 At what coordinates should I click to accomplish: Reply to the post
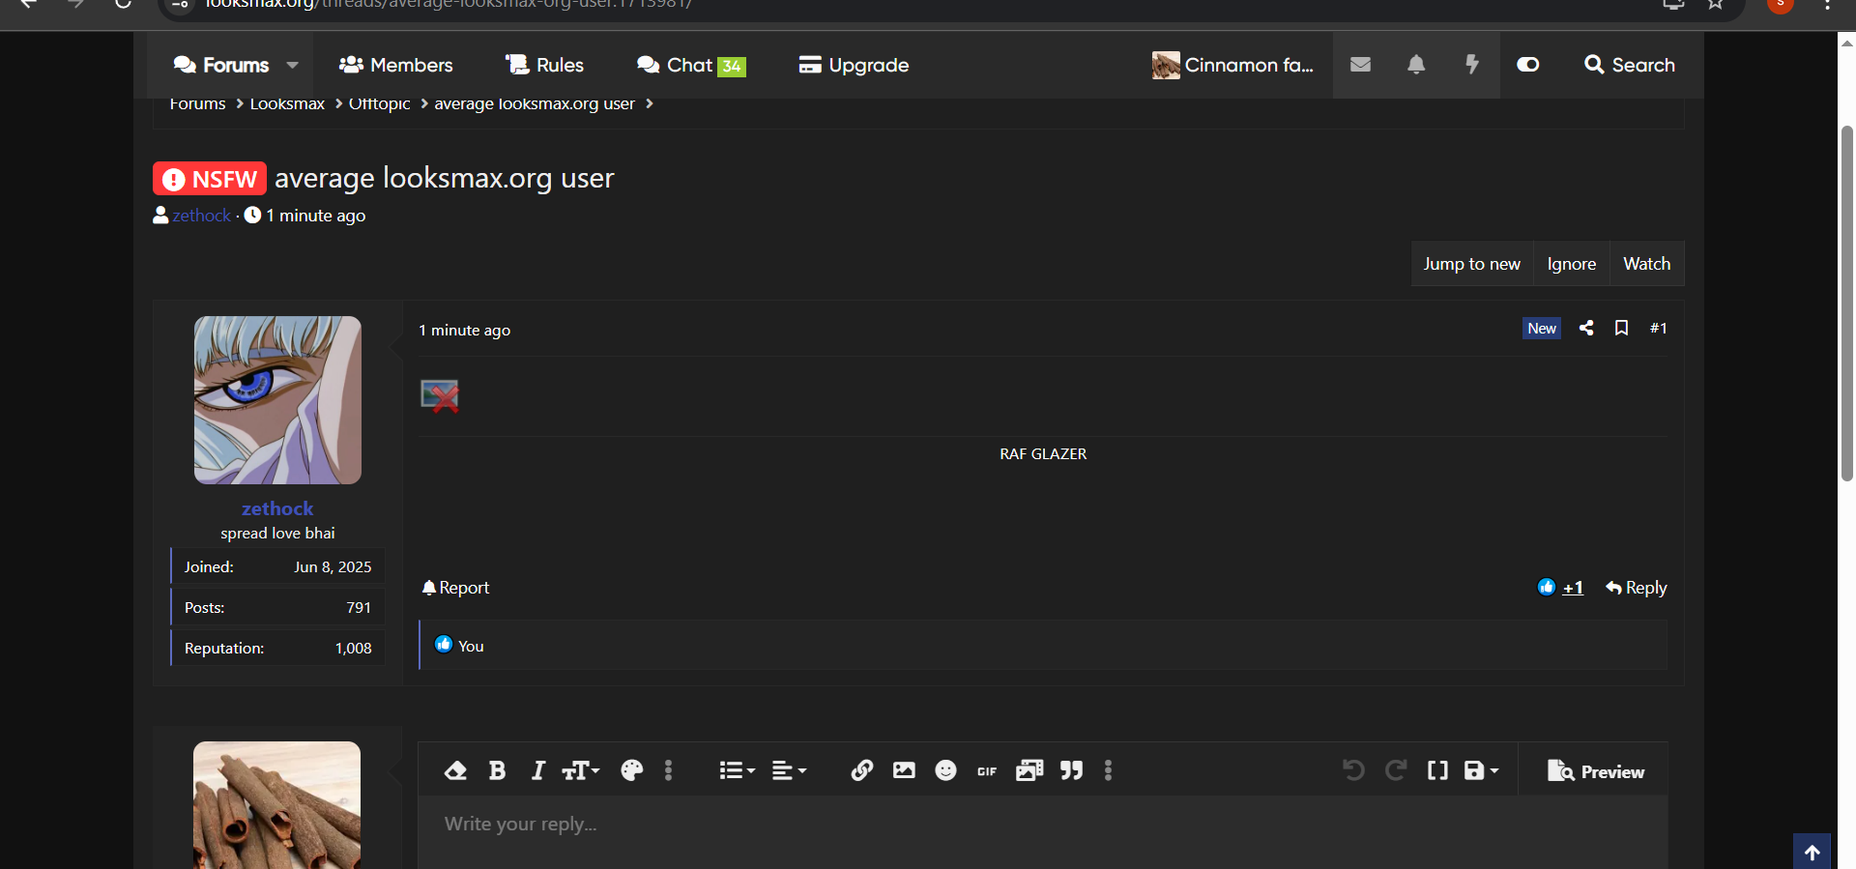(x=1637, y=588)
